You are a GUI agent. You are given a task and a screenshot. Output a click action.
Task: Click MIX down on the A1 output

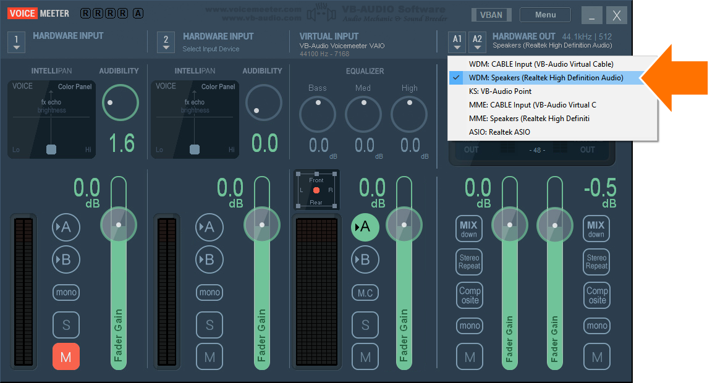469,229
